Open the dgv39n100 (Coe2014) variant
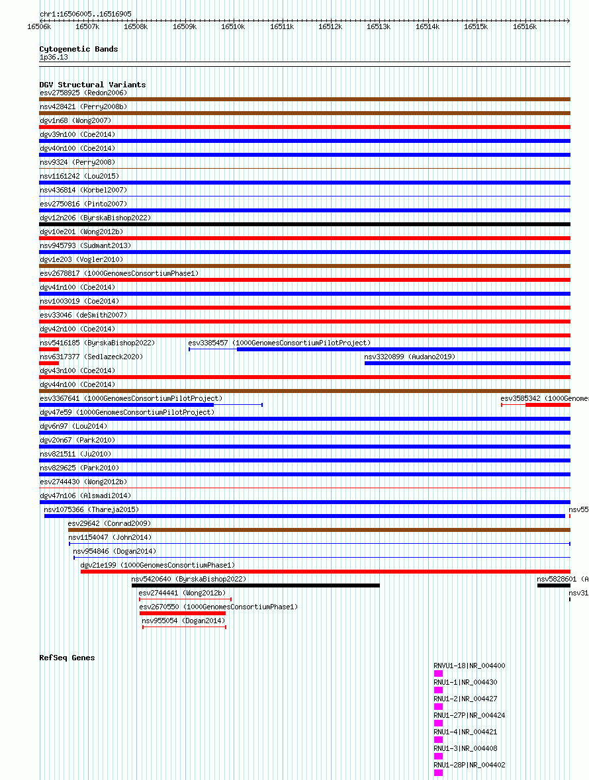The width and height of the screenshot is (589, 780). click(x=77, y=135)
